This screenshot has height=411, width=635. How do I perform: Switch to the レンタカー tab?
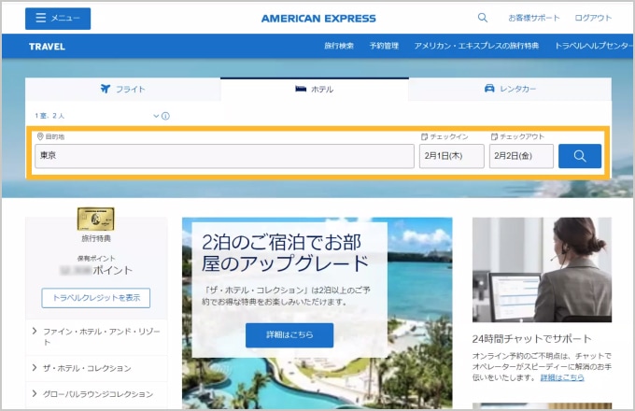pos(510,89)
